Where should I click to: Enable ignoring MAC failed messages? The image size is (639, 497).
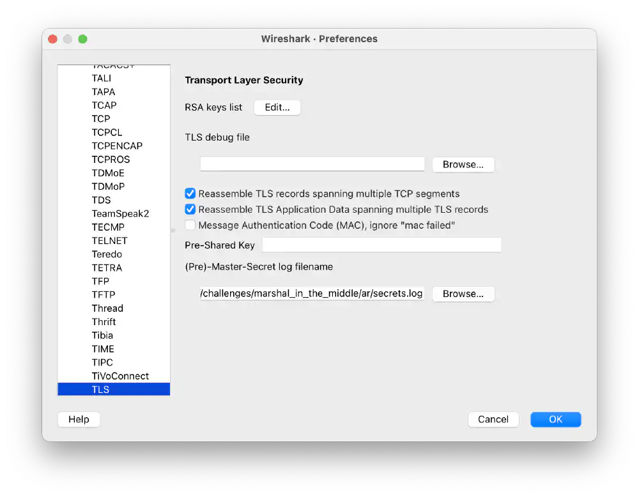190,225
